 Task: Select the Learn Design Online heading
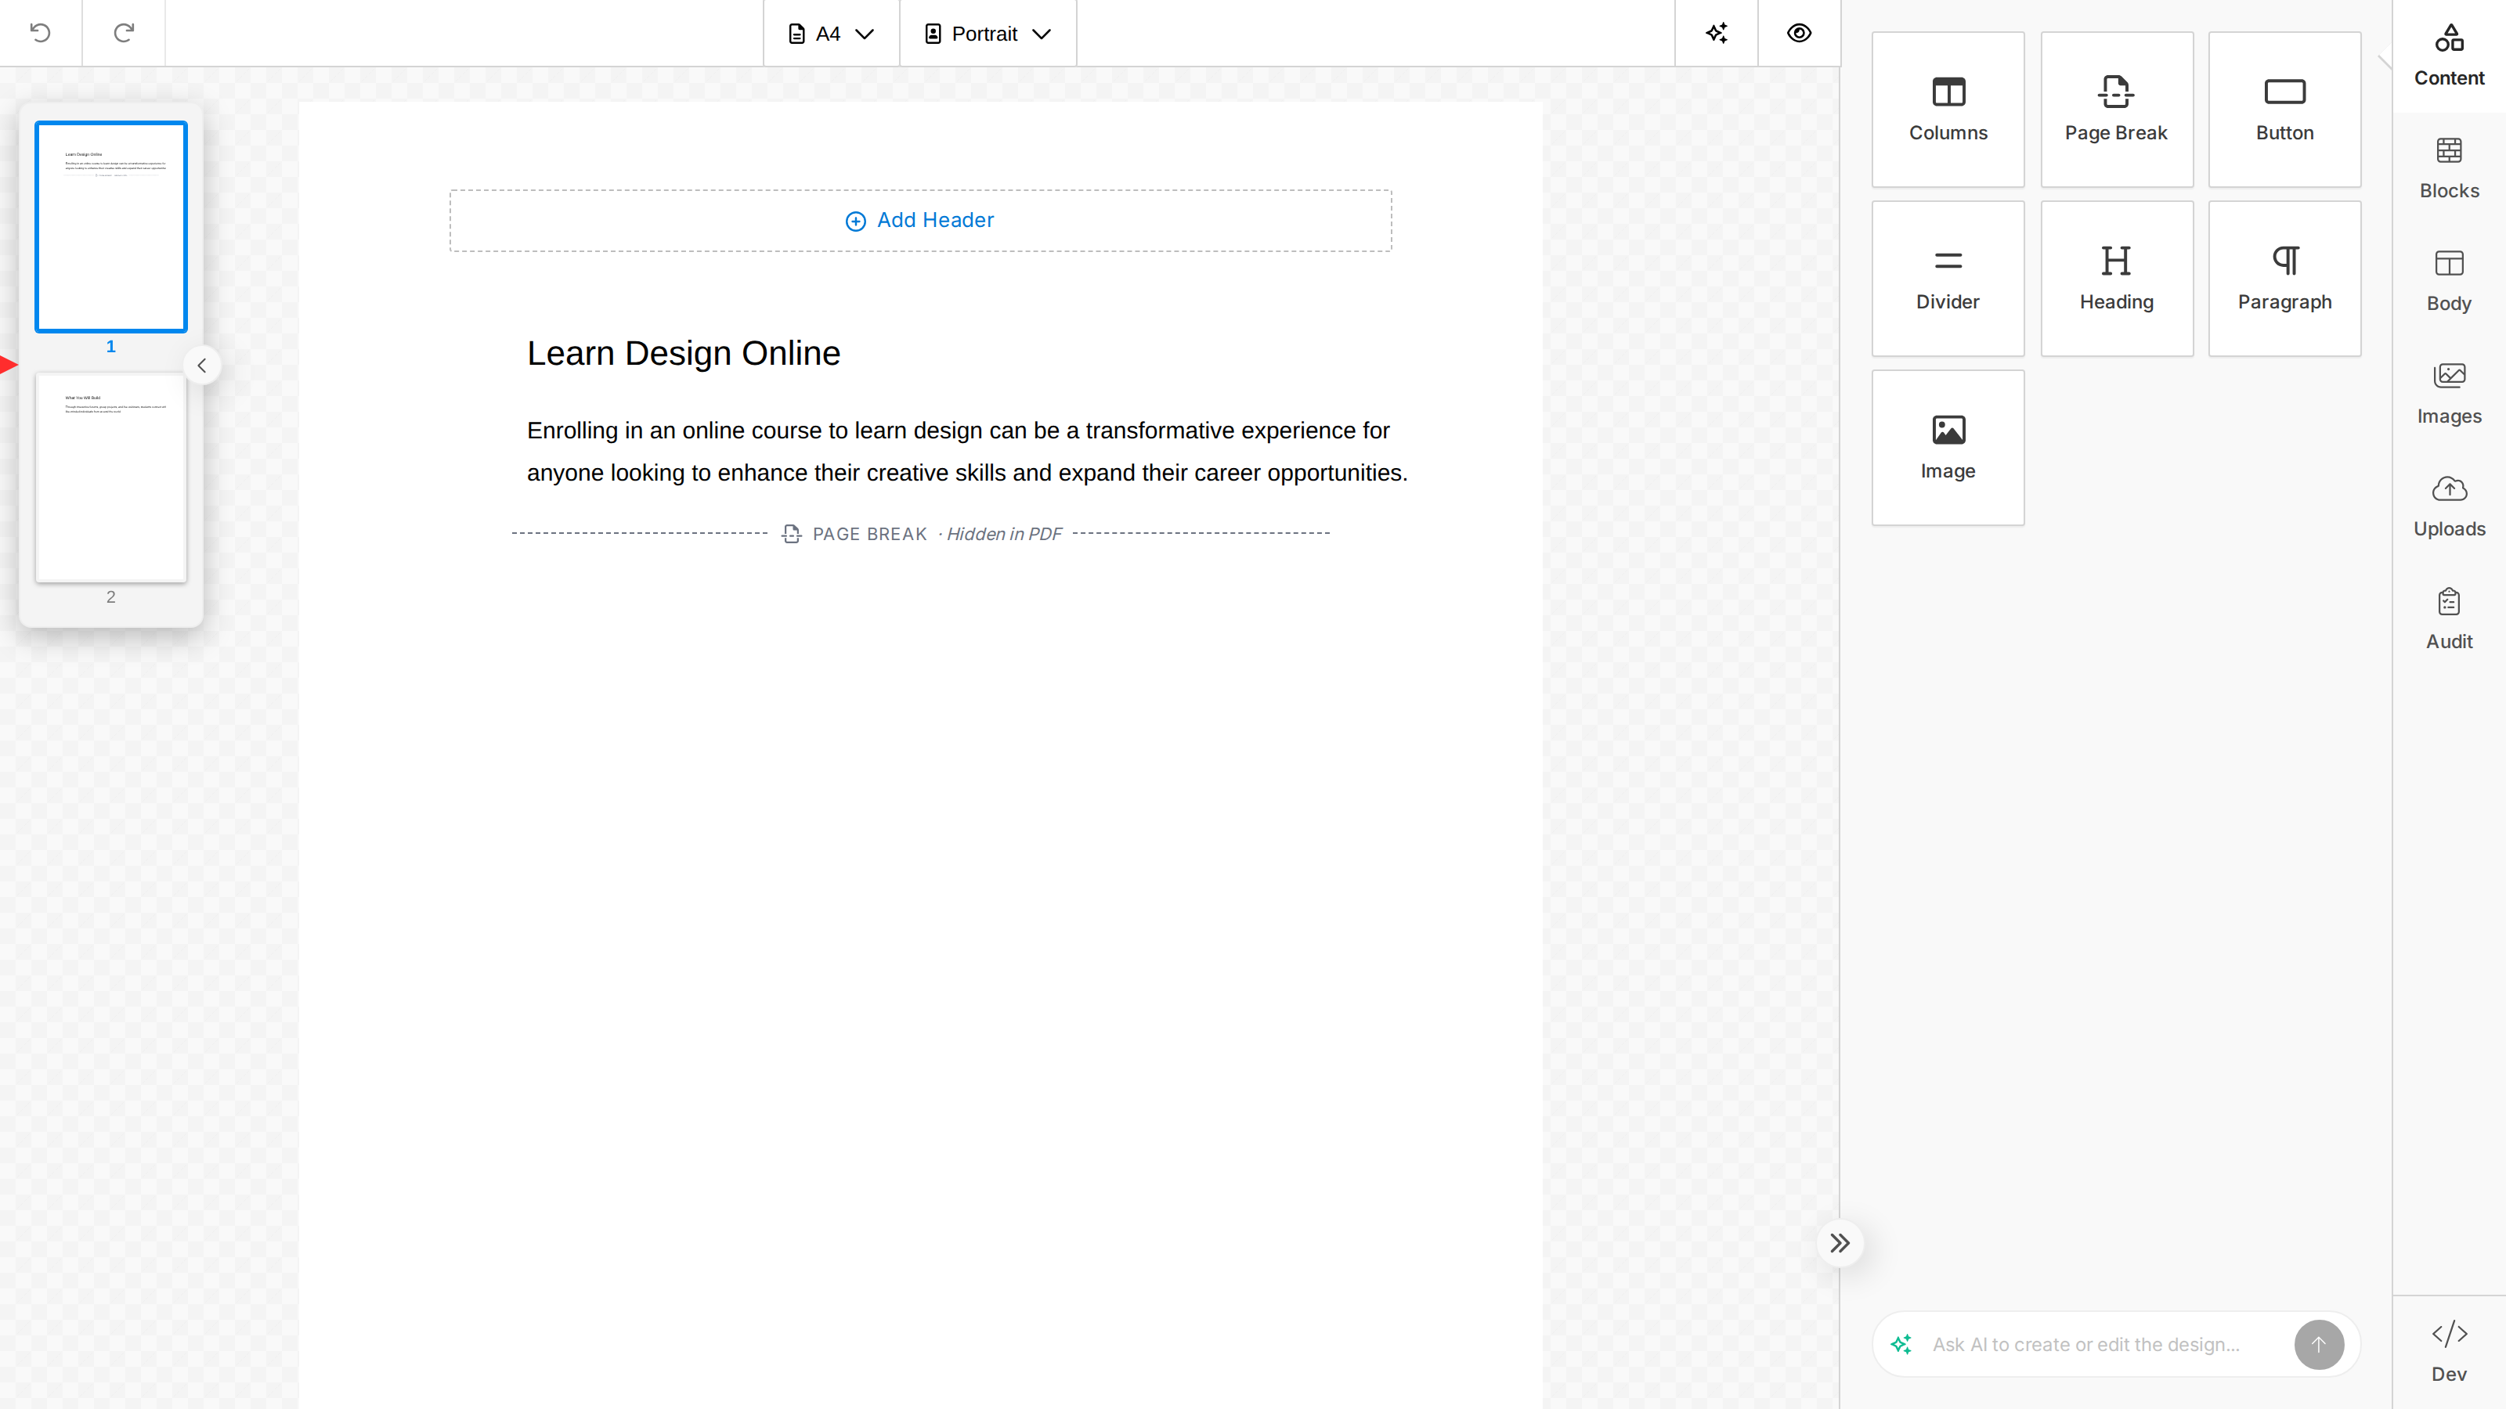click(683, 353)
